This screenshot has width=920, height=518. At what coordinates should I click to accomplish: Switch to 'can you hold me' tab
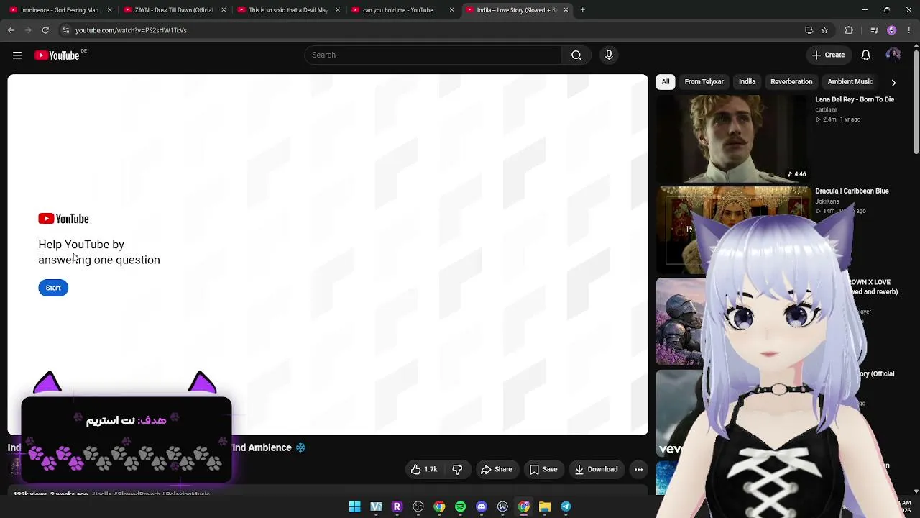(x=401, y=10)
